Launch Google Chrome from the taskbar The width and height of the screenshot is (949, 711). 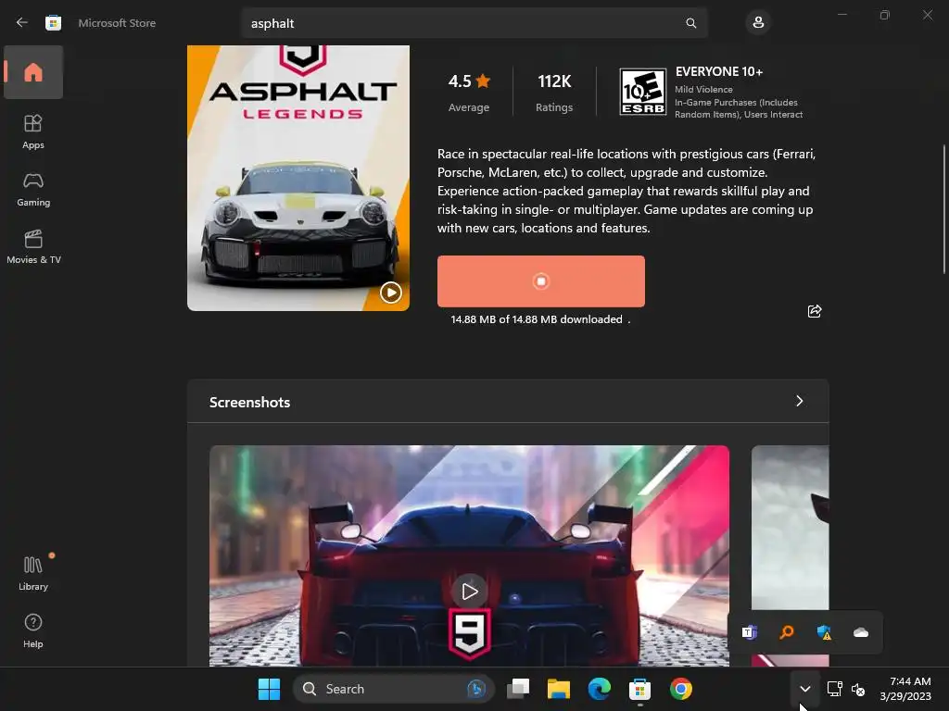pos(681,689)
